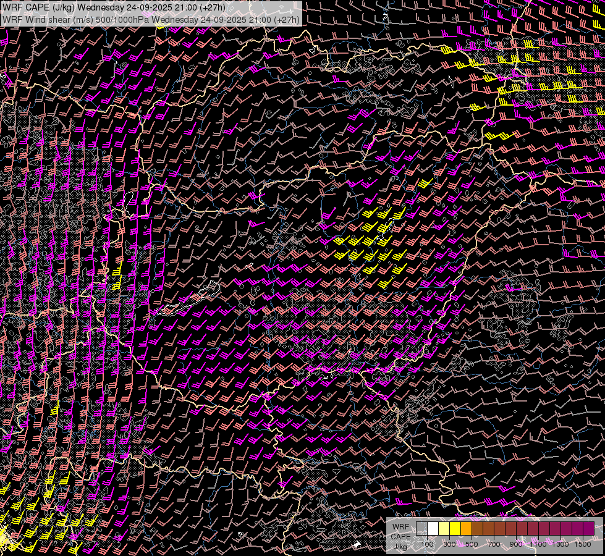
Task: Click the 300 tick label in legend
Action: click(x=449, y=544)
